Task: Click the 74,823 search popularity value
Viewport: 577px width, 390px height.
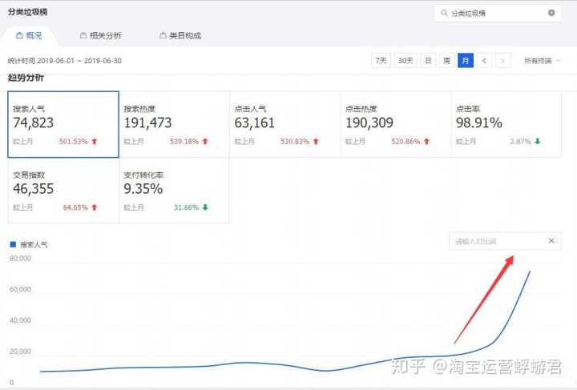Action: click(34, 123)
